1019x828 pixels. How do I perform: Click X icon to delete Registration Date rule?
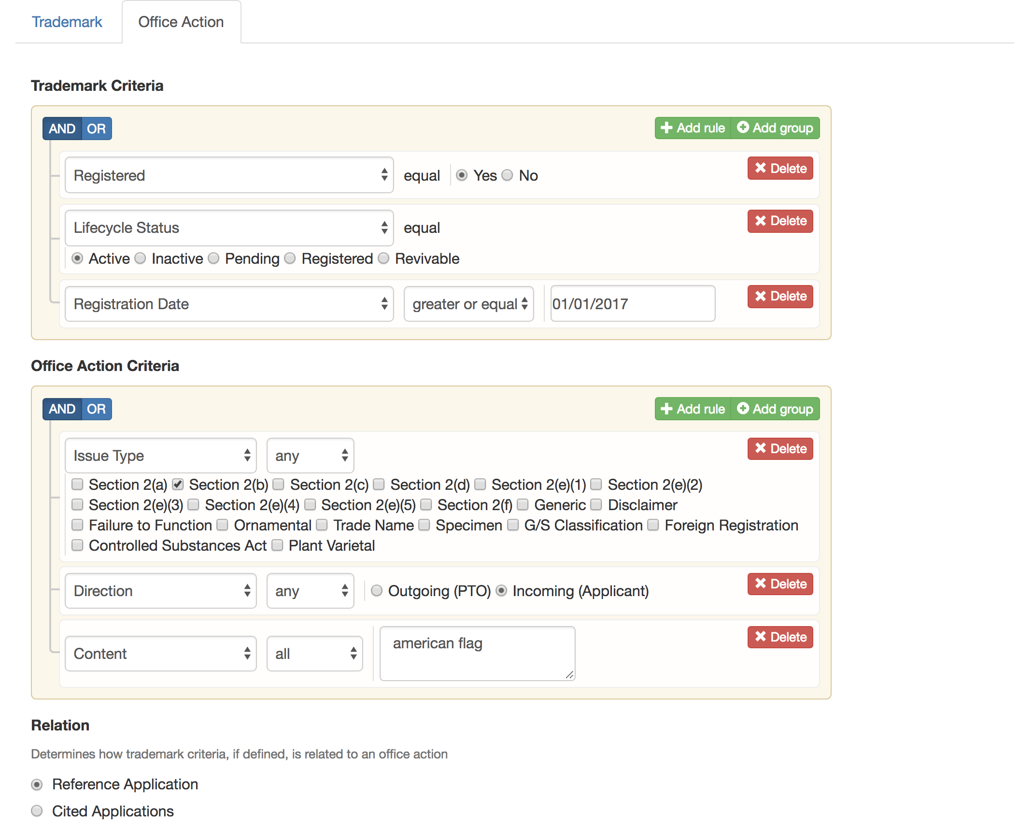click(761, 296)
